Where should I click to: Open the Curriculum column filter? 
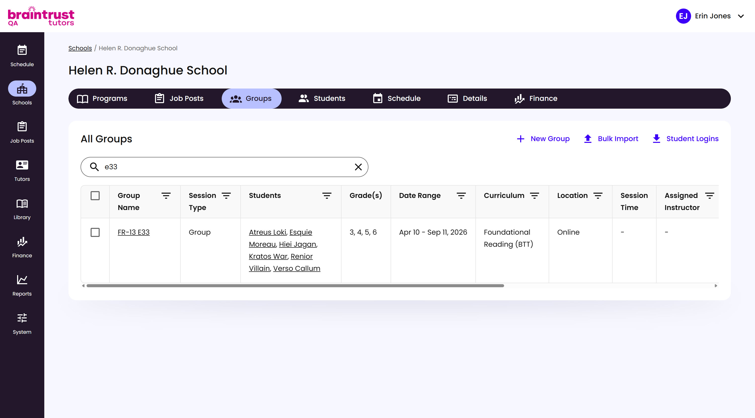click(x=534, y=196)
